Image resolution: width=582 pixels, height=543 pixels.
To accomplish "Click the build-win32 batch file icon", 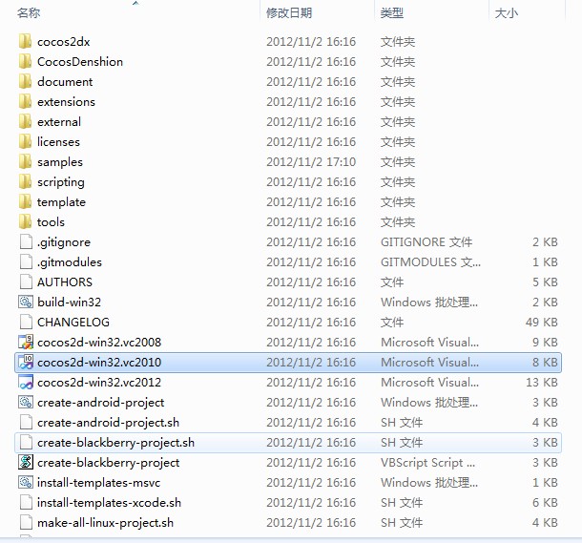I will 26,302.
